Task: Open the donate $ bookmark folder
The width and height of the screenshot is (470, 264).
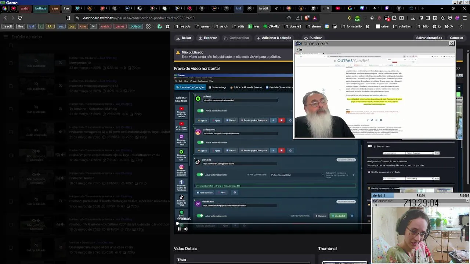Action: [293, 26]
